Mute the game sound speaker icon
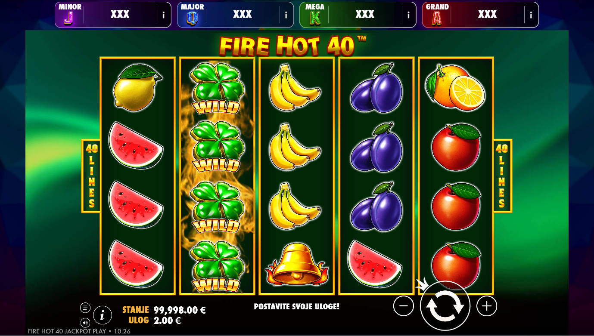 coord(85,322)
